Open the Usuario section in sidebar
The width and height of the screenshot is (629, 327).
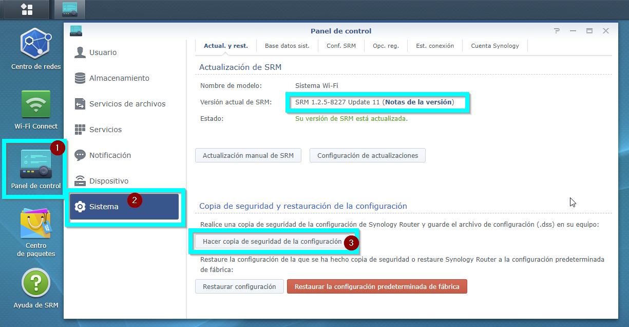tap(103, 52)
